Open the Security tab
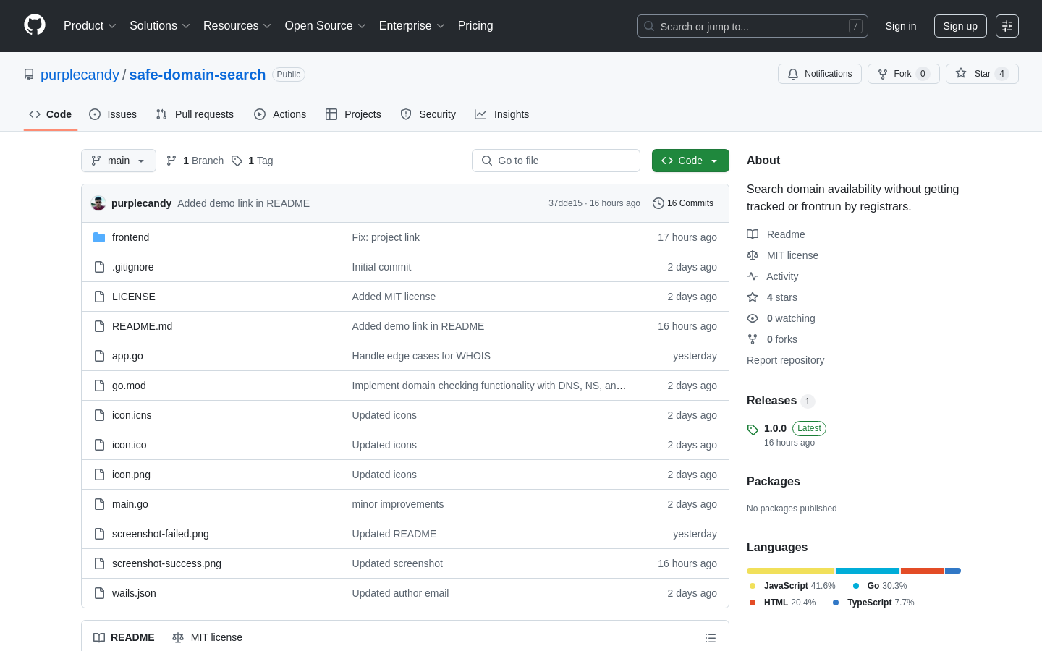The width and height of the screenshot is (1042, 651). tap(428, 114)
